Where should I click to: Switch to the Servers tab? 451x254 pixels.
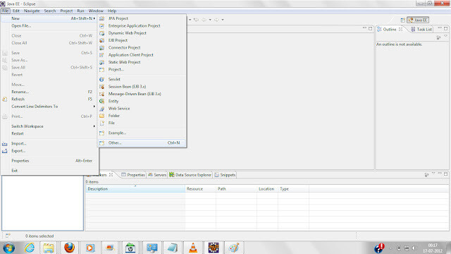coord(157,175)
